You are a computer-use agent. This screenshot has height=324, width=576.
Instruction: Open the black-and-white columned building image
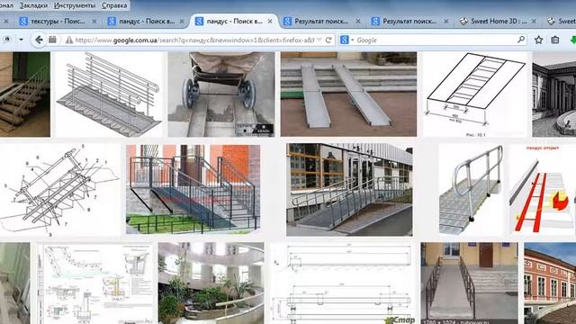(554, 94)
